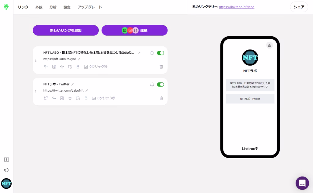
Task: Click the bell icon on NFT LABO card
Action: [152, 53]
